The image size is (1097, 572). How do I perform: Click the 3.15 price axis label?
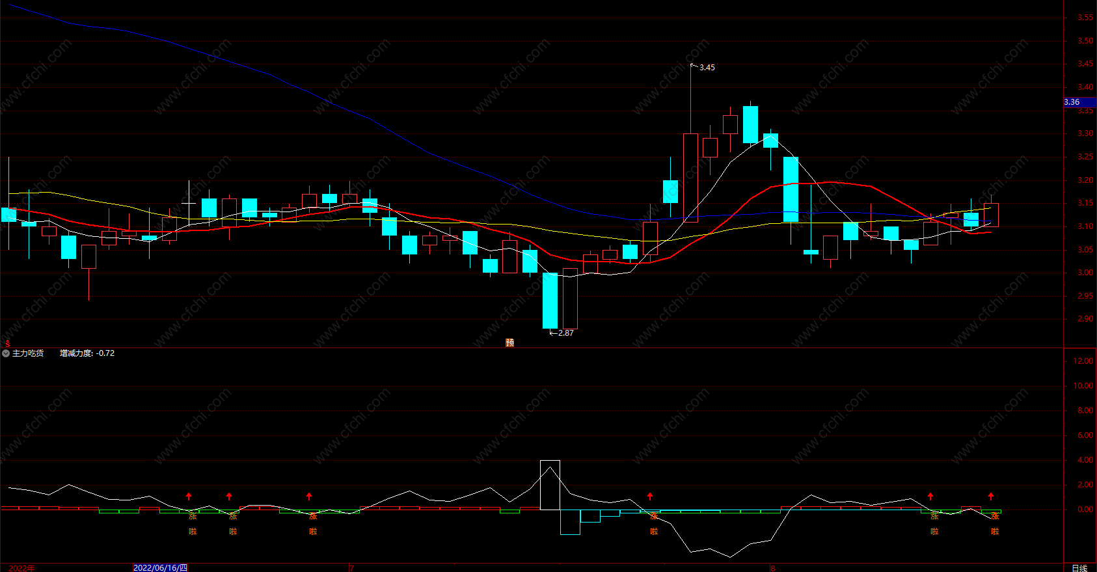coord(1085,203)
